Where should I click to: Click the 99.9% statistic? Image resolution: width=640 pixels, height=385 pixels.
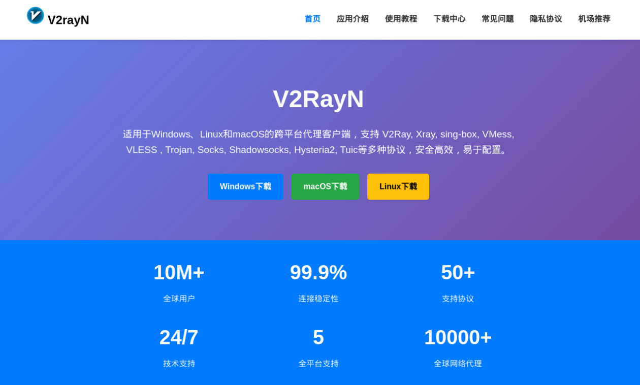pos(318,273)
